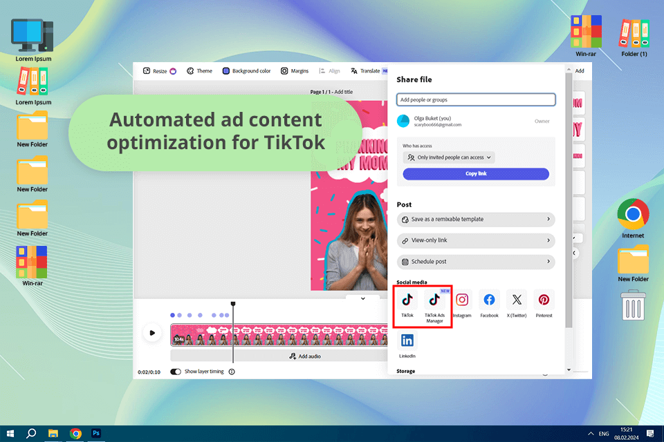Show hidden system tray icons
Screen dimensions: 664x442
coord(591,434)
